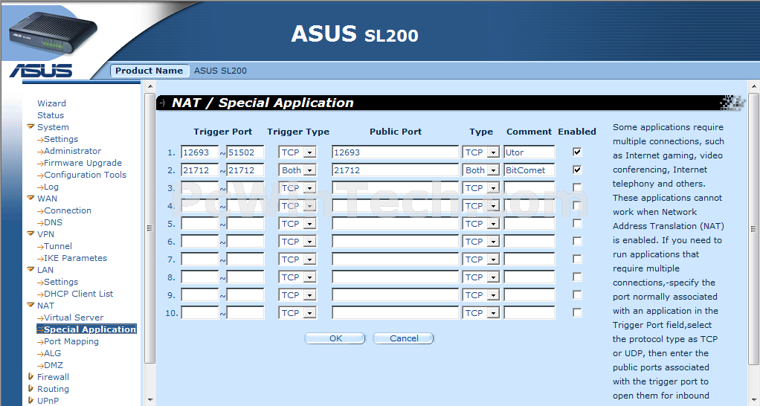The height and width of the screenshot is (406, 760).
Task: Collapse the NAT tree section
Action: (x=30, y=305)
